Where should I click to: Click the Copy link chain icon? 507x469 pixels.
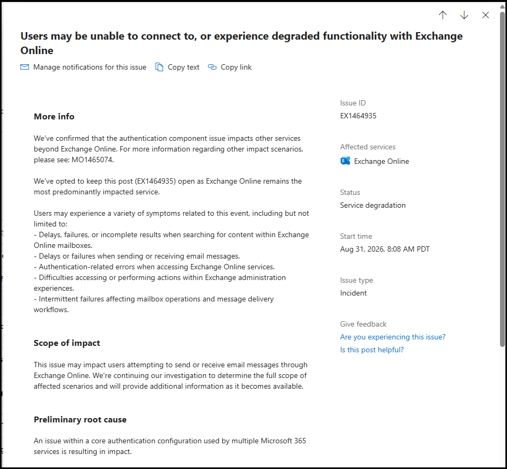(x=212, y=67)
